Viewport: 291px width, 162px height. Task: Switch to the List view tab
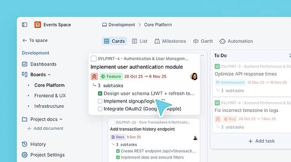click(140, 41)
